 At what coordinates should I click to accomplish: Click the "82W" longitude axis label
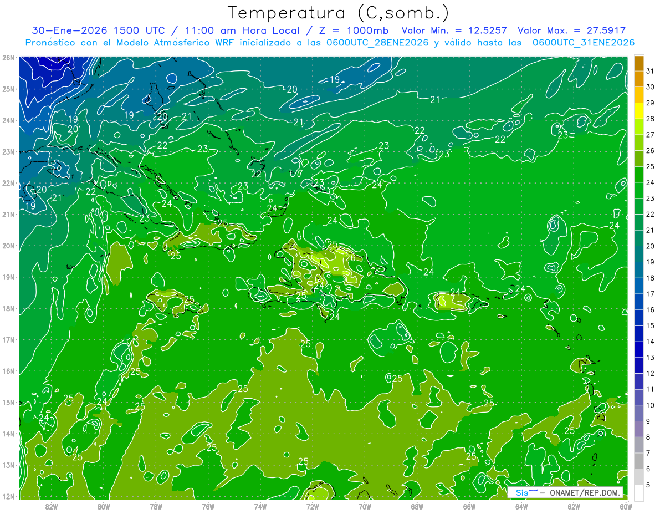click(x=51, y=506)
